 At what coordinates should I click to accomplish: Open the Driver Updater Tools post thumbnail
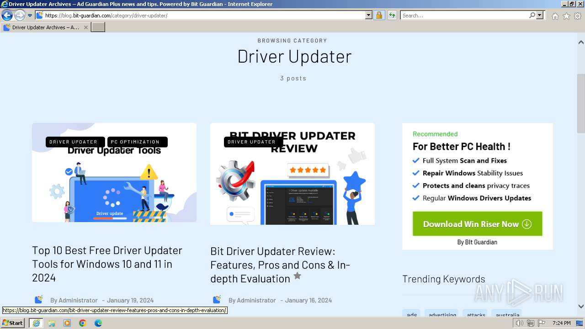[114, 173]
